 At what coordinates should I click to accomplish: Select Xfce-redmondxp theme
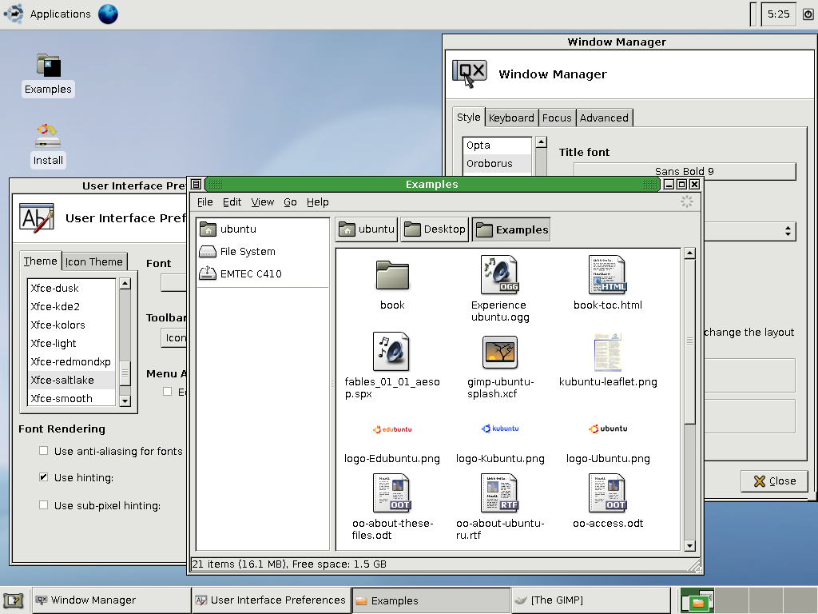point(71,361)
